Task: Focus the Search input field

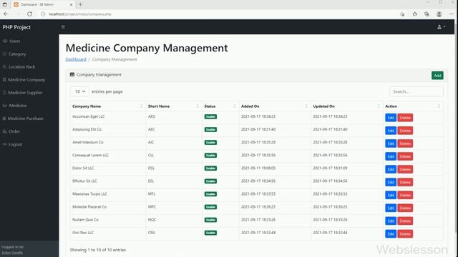Action: [416, 91]
